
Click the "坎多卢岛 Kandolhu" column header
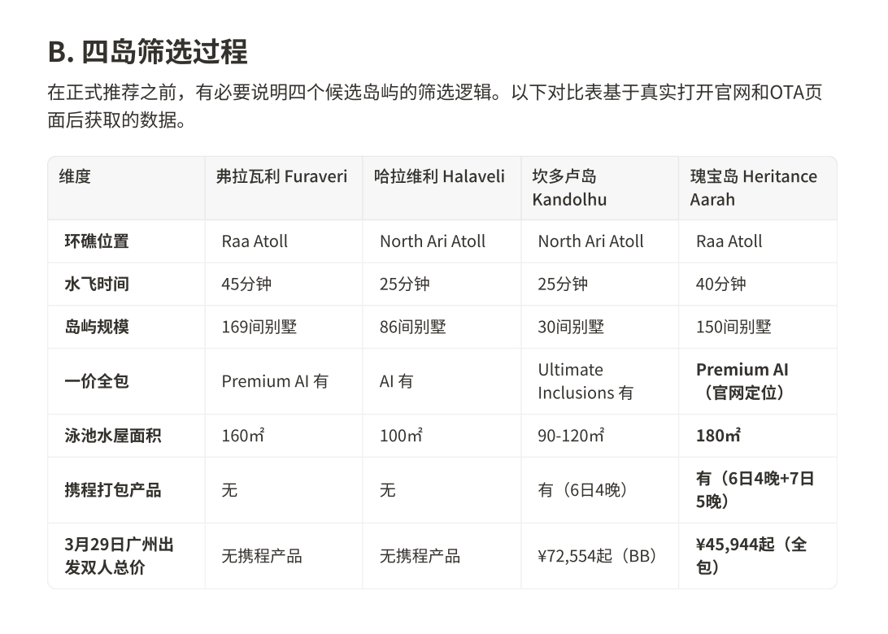tap(569, 188)
